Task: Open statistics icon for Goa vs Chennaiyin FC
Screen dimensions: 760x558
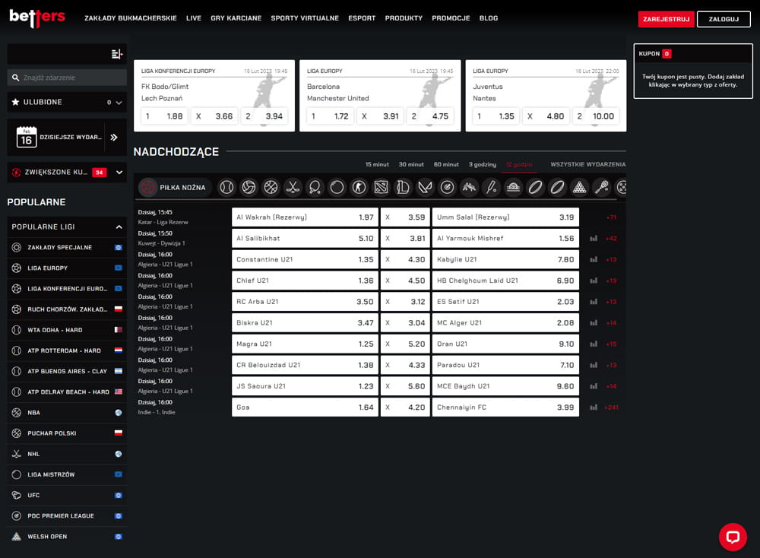Action: 594,407
